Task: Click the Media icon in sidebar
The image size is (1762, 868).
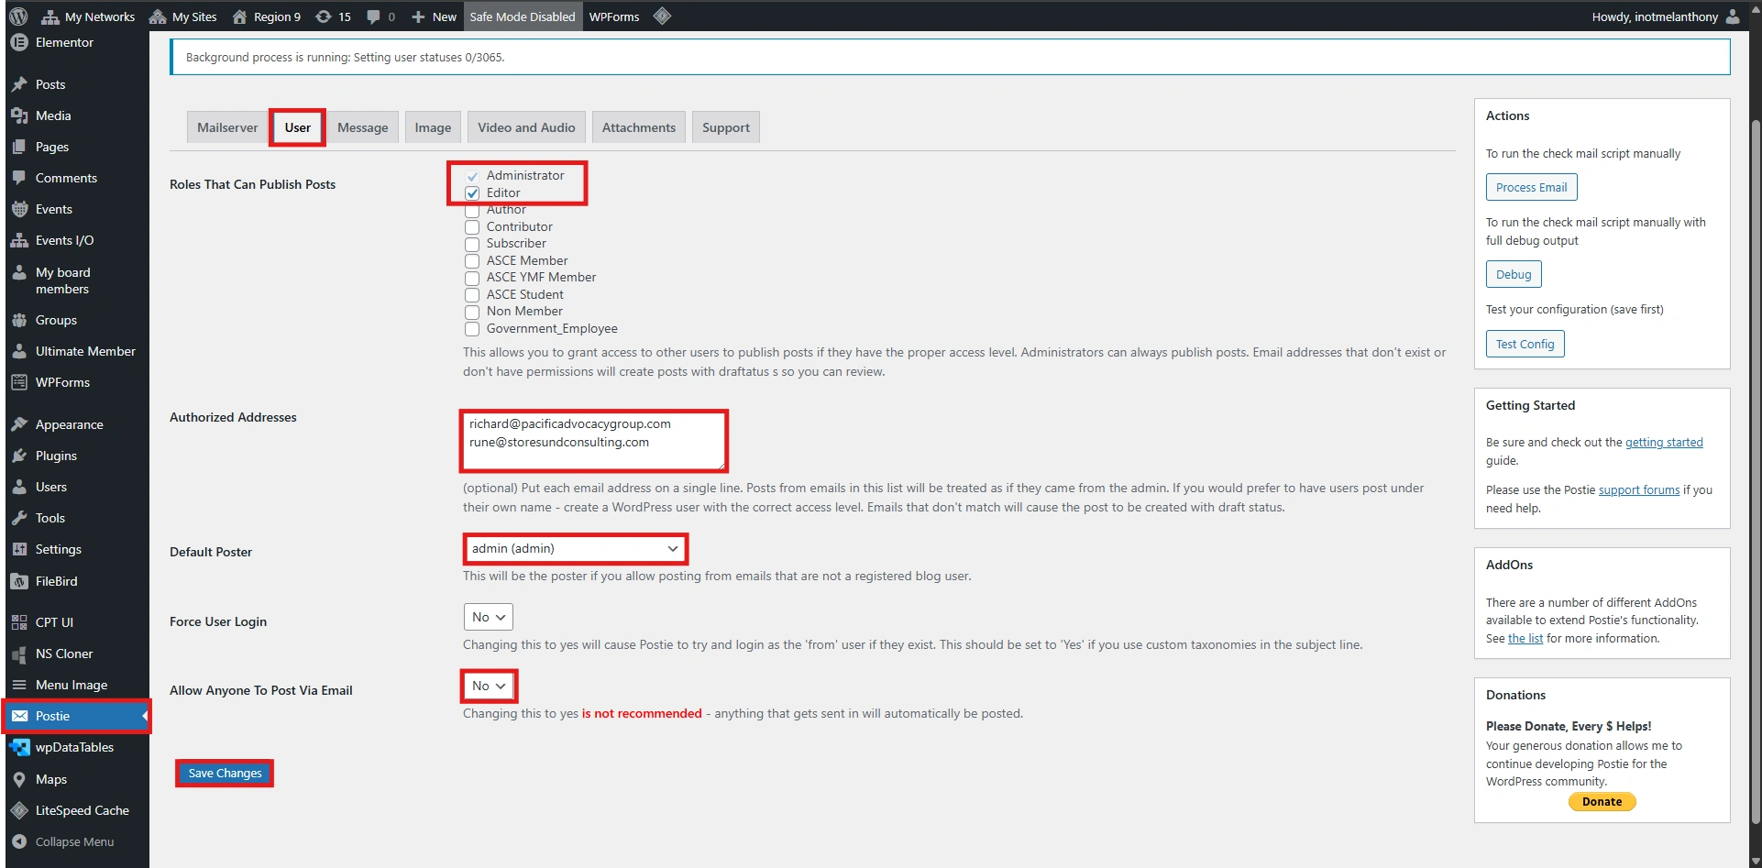Action: [x=19, y=115]
